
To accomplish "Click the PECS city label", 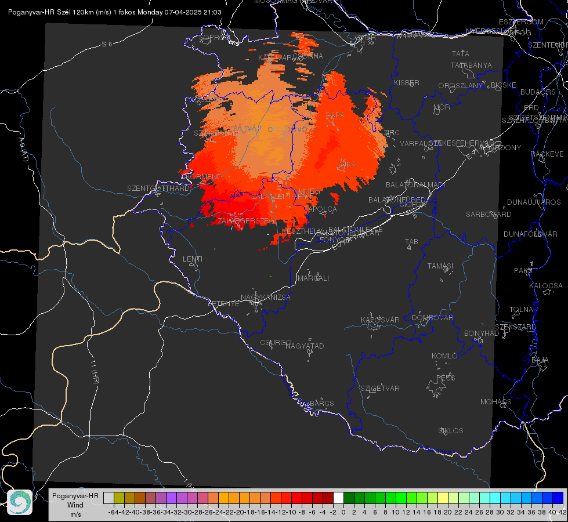I will click(445, 378).
